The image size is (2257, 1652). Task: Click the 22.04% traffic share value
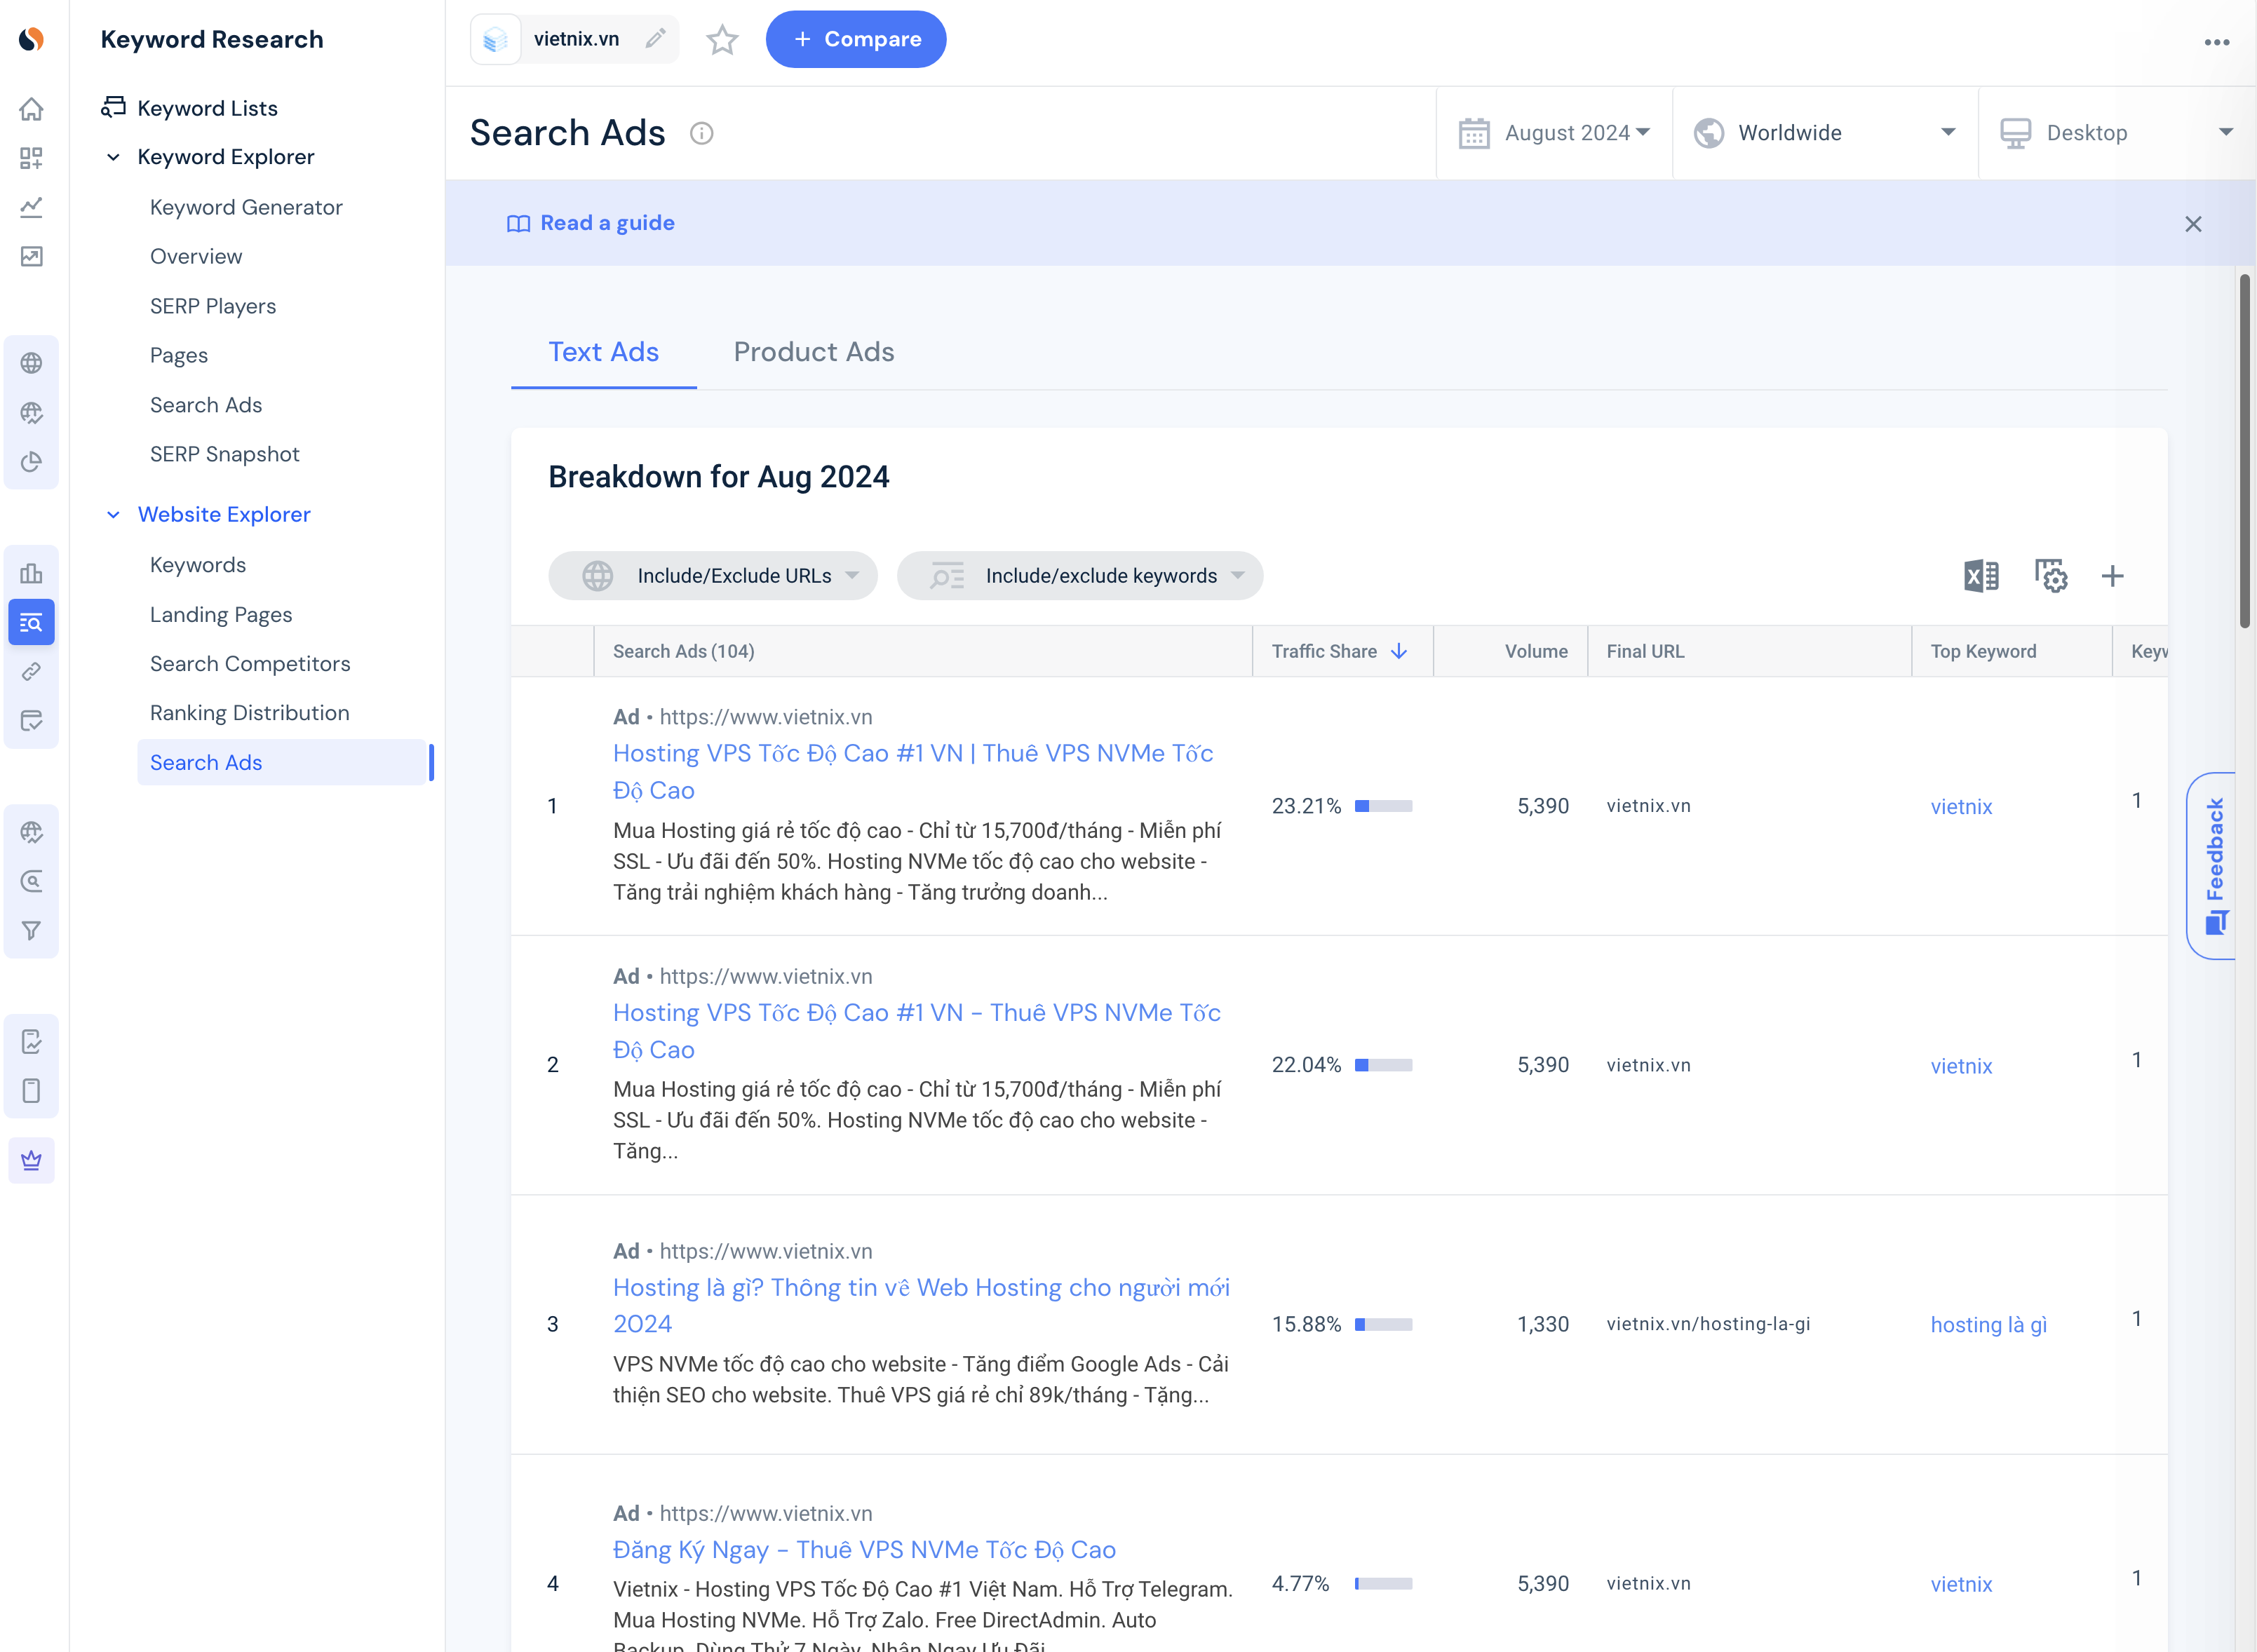(x=1306, y=1065)
